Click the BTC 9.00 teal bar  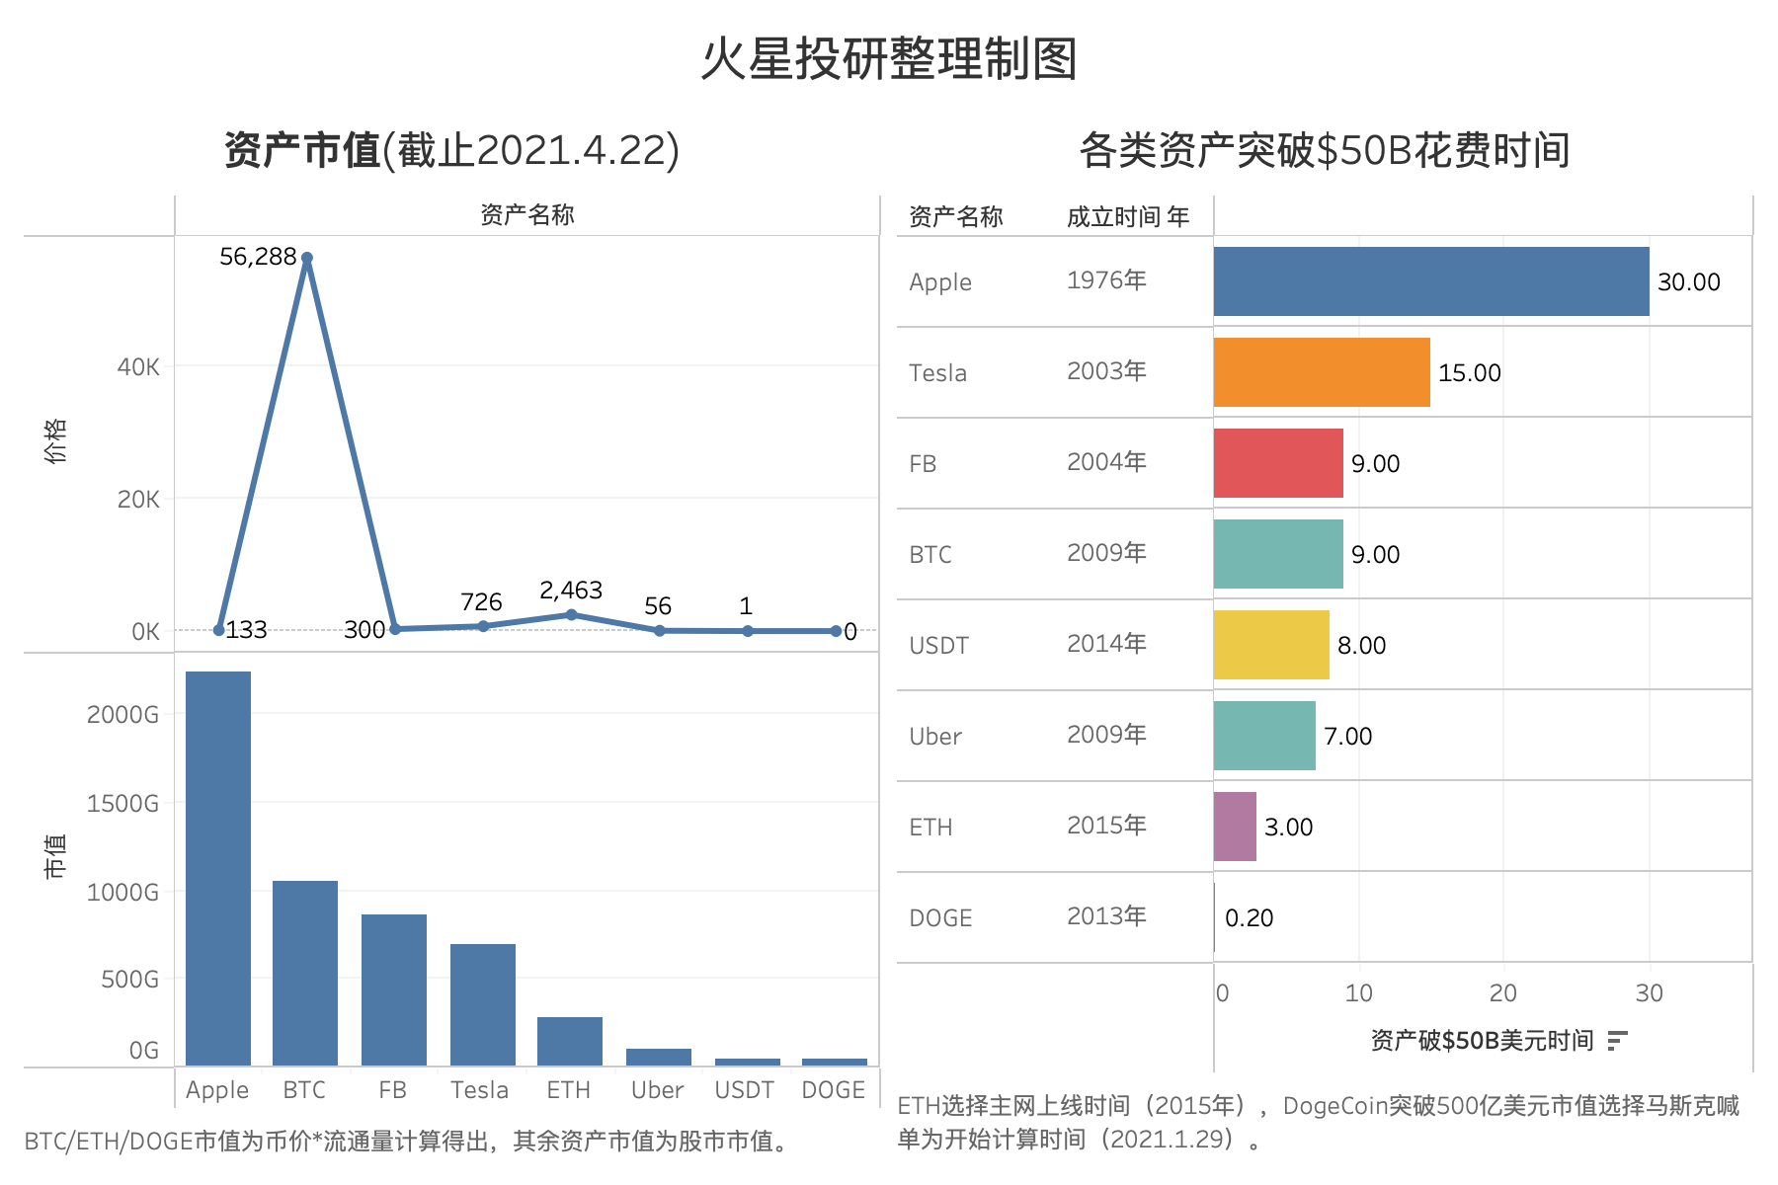pos(1278,554)
